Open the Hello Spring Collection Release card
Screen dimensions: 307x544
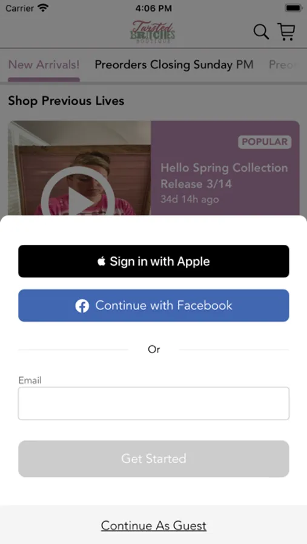point(154,168)
